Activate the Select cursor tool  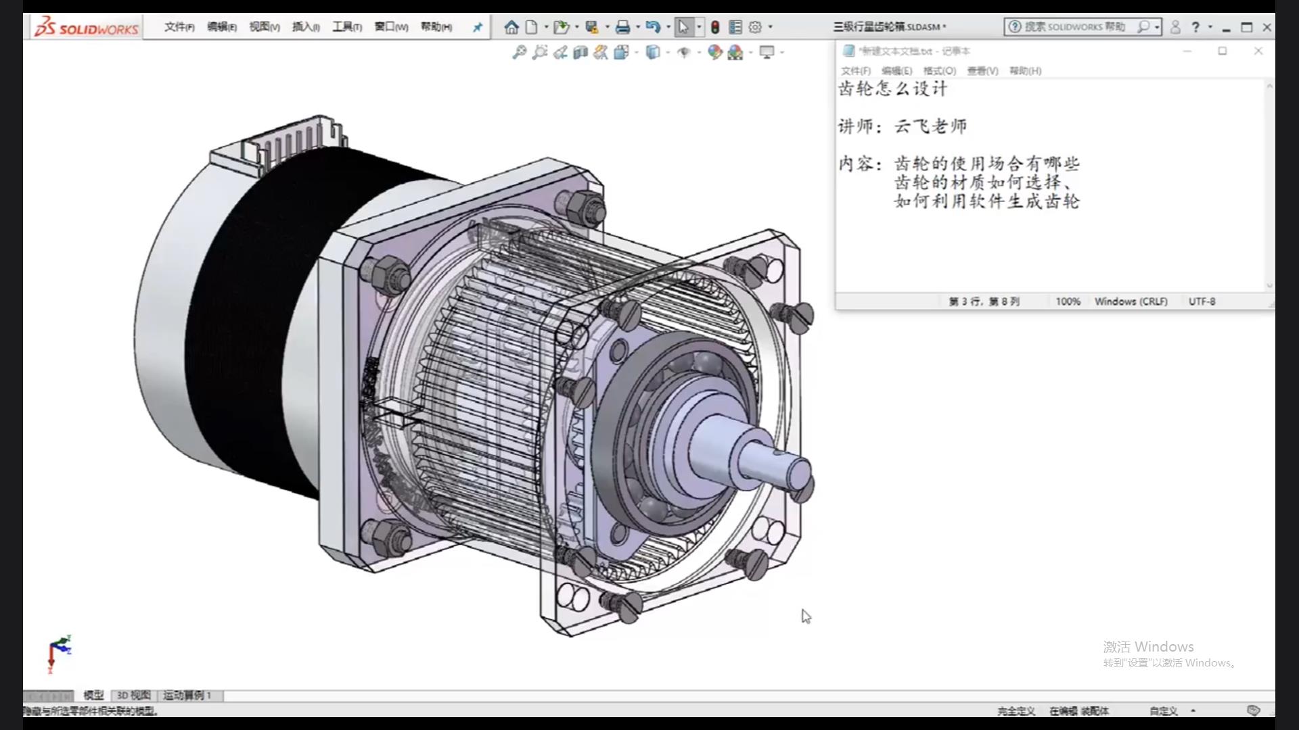click(x=683, y=27)
